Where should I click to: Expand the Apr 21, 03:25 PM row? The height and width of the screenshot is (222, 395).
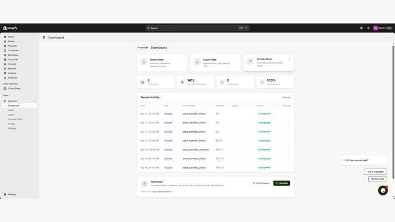288,132
